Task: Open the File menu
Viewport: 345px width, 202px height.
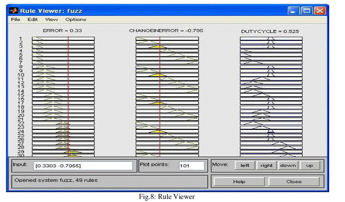Action: [15, 19]
